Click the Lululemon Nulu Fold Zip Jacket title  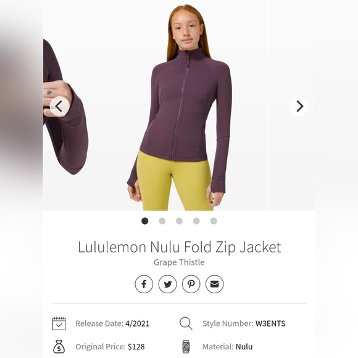point(179,247)
